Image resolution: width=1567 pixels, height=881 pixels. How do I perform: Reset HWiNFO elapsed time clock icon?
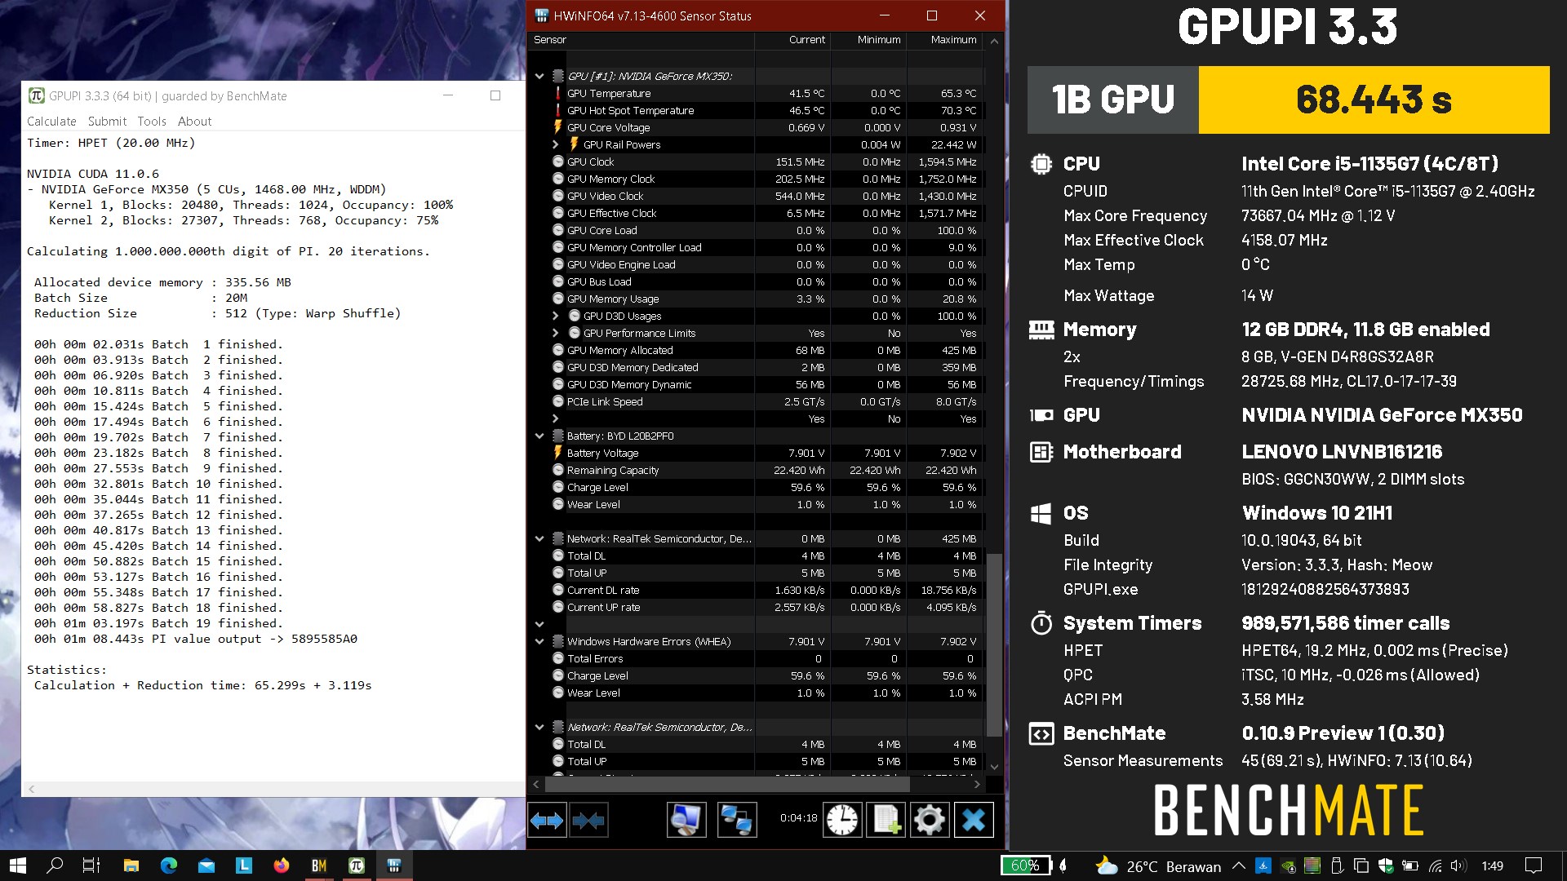(x=842, y=820)
